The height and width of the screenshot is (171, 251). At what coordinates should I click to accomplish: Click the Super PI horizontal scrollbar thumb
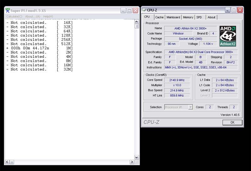[x=12, y=162]
